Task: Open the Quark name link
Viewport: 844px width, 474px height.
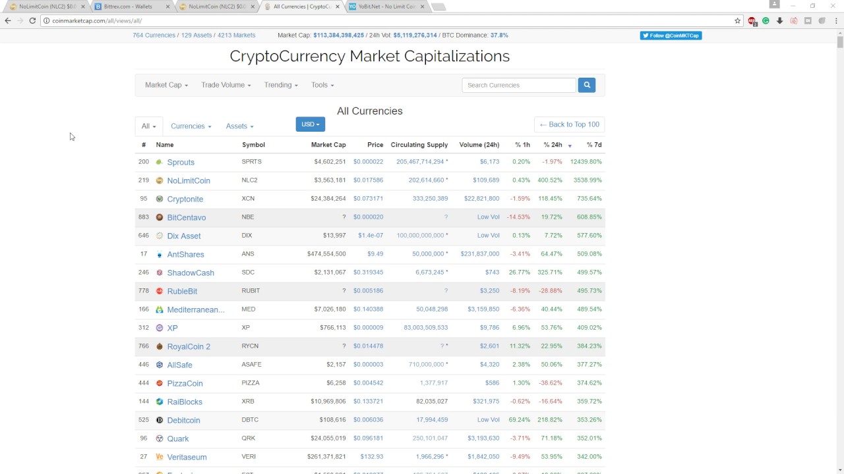Action: [178, 438]
